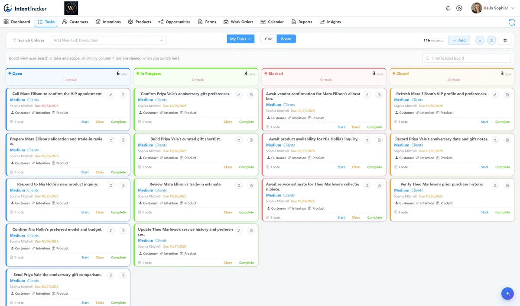Edit Update Theo Marlowe's service history card
The width and height of the screenshot is (520, 306).
click(239, 230)
